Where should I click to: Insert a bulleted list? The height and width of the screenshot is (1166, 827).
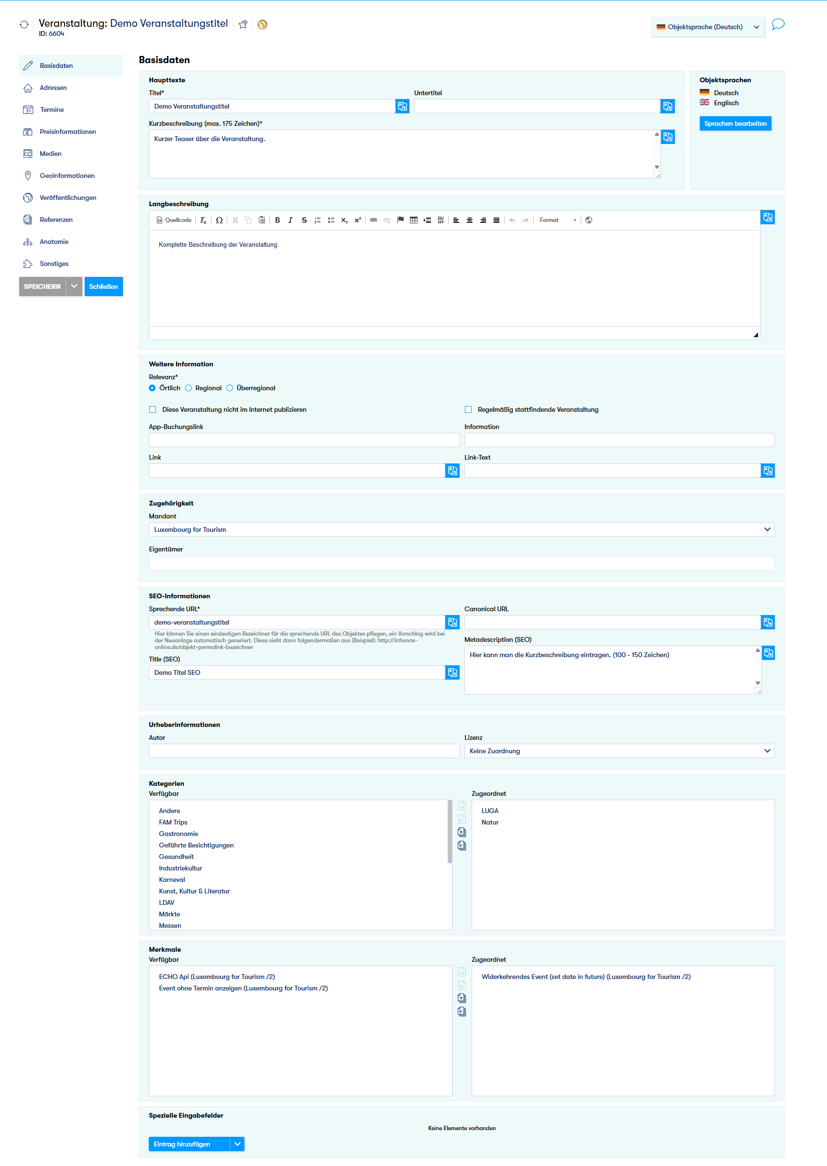pyautogui.click(x=331, y=220)
